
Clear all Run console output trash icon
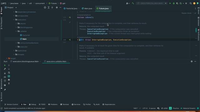point(9,83)
